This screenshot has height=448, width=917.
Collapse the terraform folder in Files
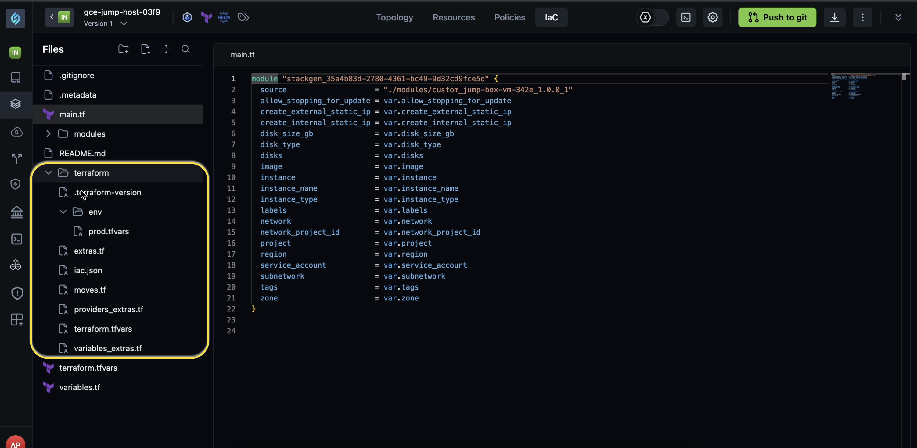(x=49, y=173)
